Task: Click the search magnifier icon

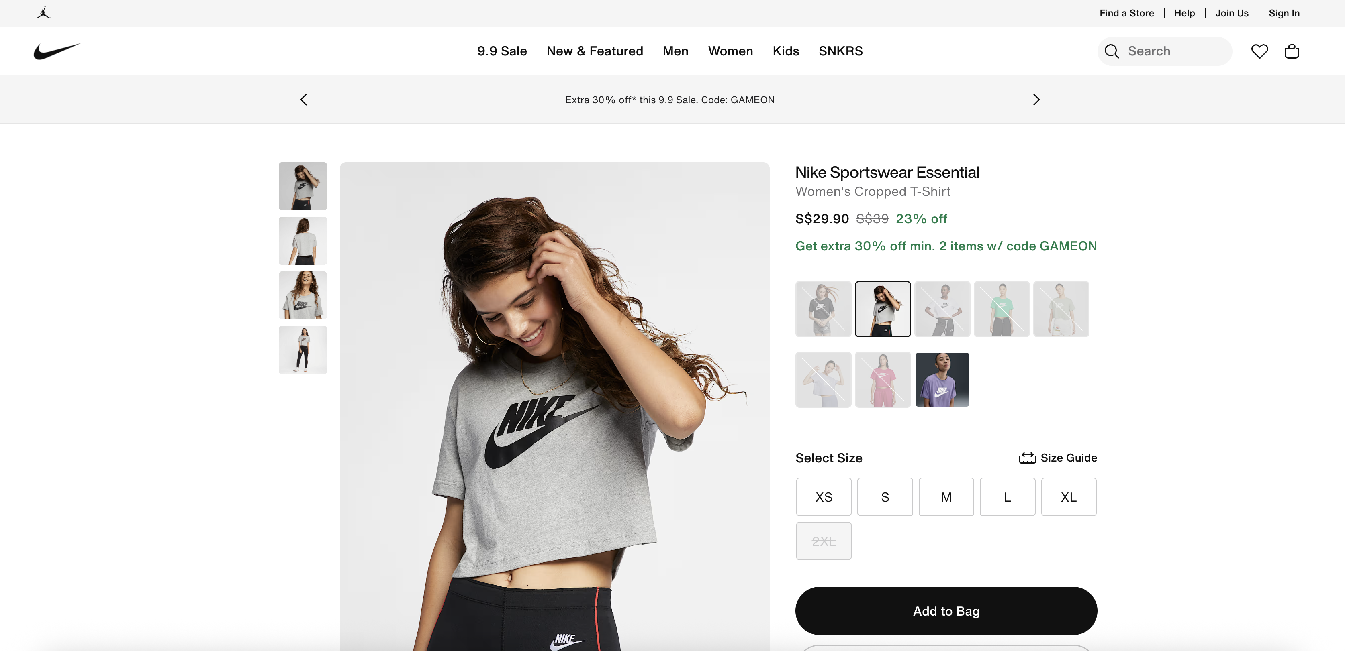Action: click(x=1112, y=51)
